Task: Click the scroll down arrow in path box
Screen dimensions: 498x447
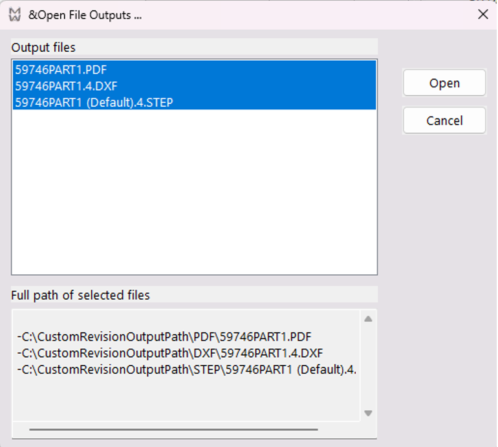Action: click(x=368, y=413)
